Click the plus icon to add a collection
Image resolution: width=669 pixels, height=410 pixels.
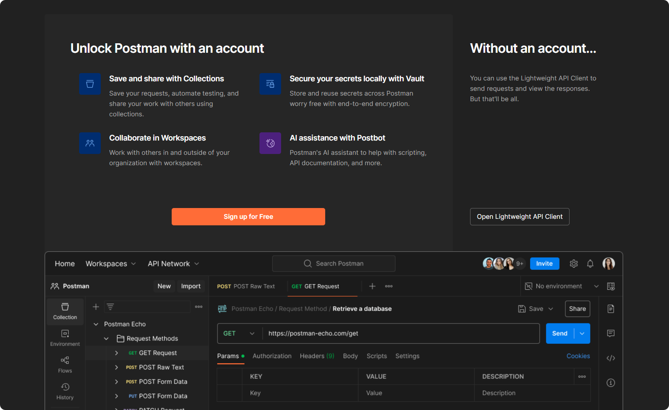click(x=96, y=307)
